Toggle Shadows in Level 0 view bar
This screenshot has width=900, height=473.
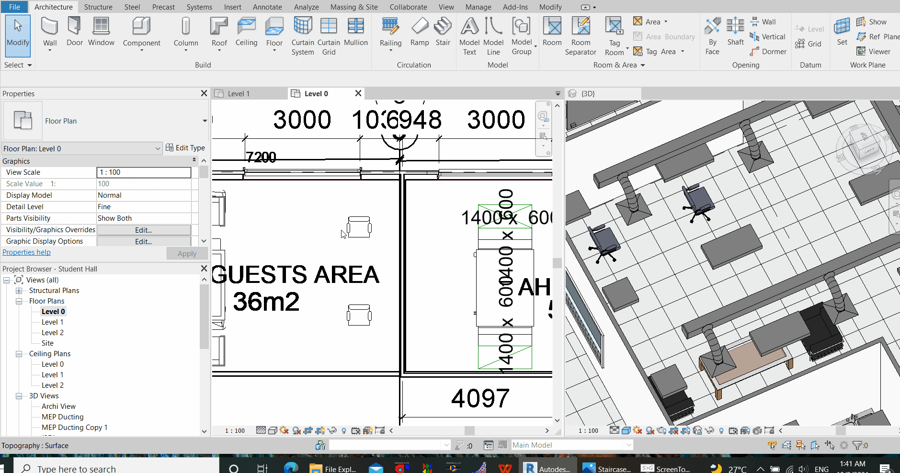(x=296, y=430)
